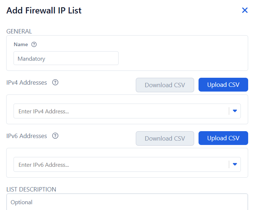This screenshot has width=254, height=210.
Task: Focus the Name field marked Mandatory
Action: [x=66, y=58]
